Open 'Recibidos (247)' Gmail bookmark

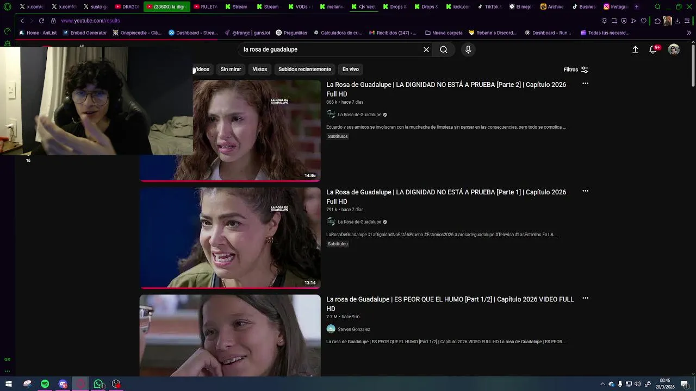(x=393, y=33)
